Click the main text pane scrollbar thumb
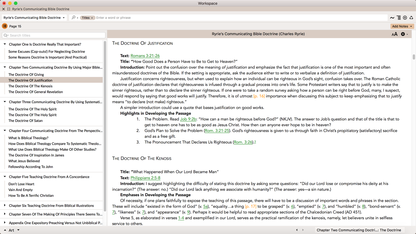 [x=414, y=57]
